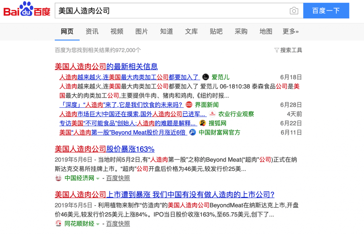Open the 更多 menu for more categories
This screenshot has width=364, height=234.
point(290,32)
